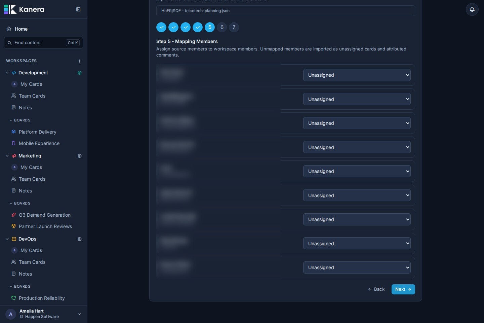
Task: Open My Cards under Marketing
Action: (x=31, y=167)
